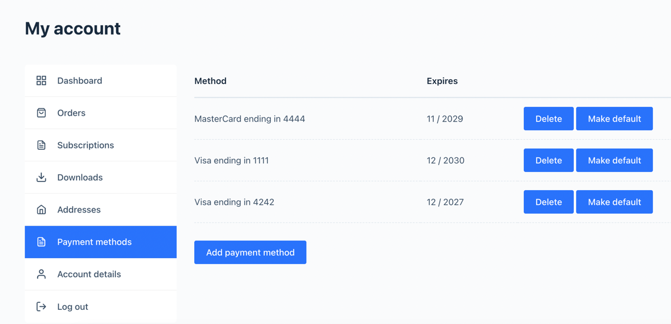
Task: Delete the Visa ending in 4242
Action: pos(549,202)
